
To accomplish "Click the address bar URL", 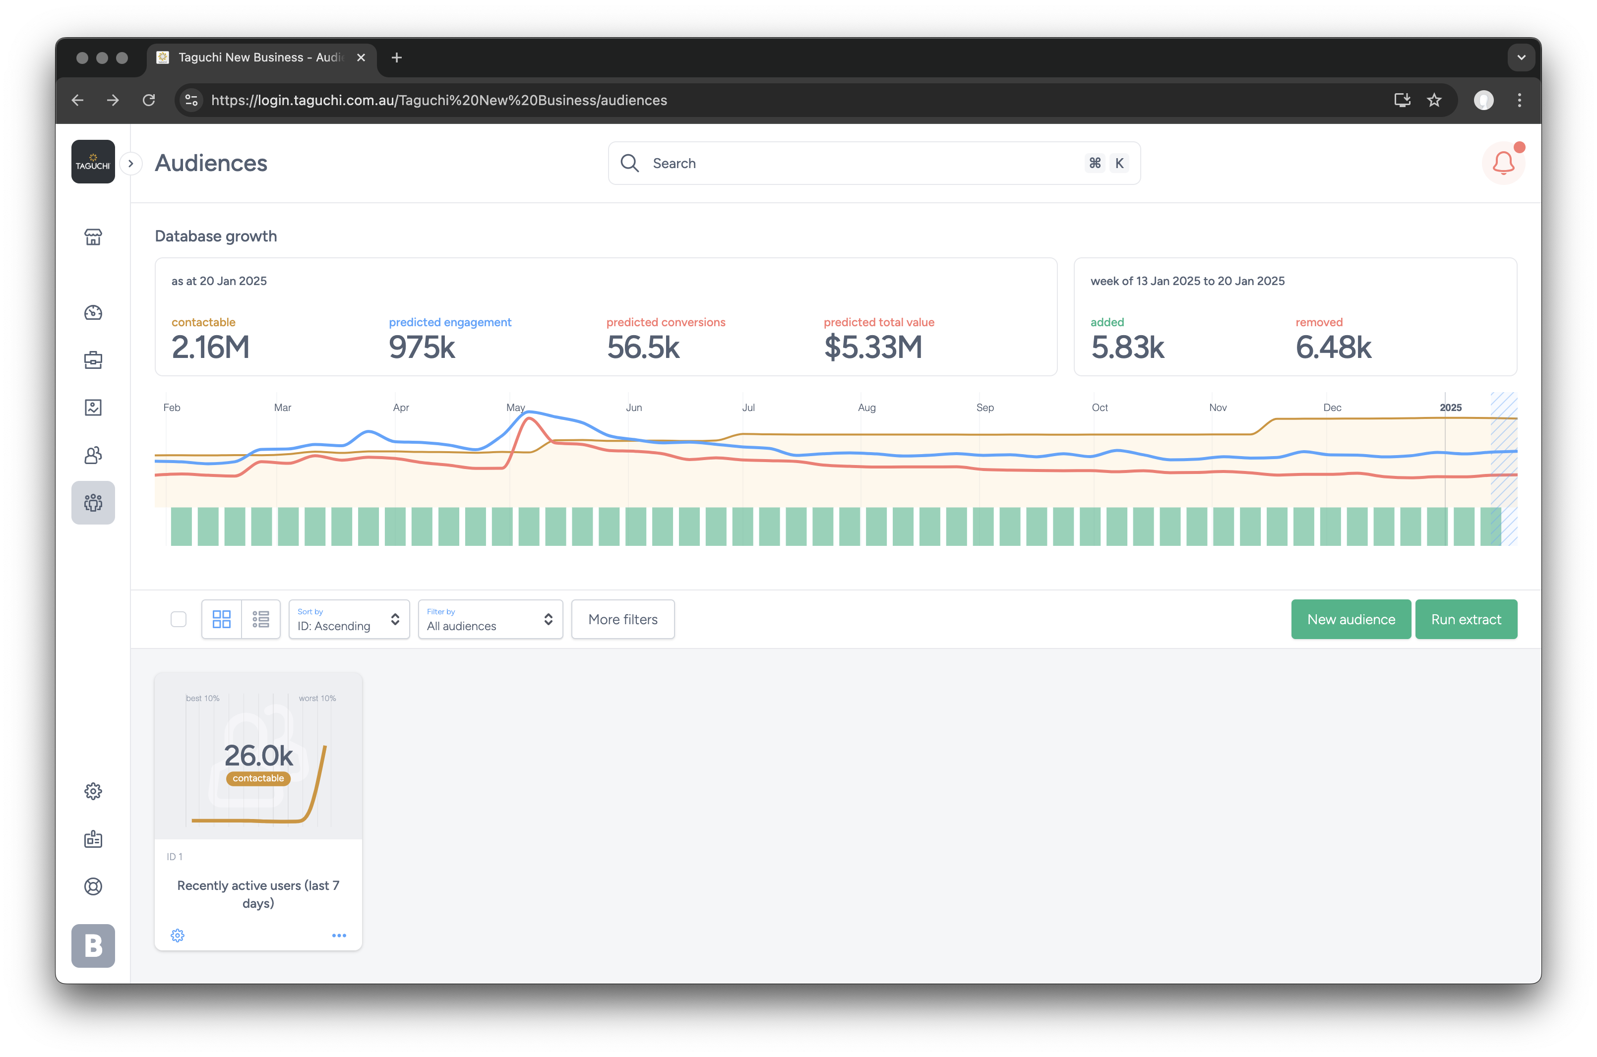I will click(439, 100).
